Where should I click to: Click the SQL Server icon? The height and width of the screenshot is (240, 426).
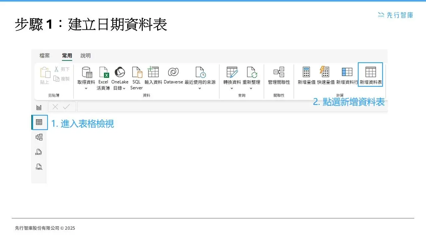coord(136,72)
